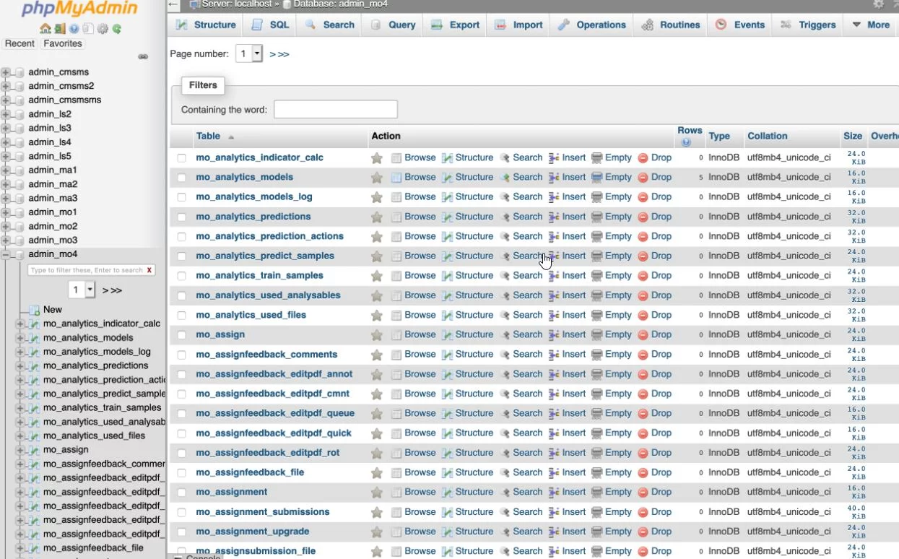This screenshot has width=899, height=559.
Task: Click Drop icon for mo_analytics_used_analysables
Action: [x=643, y=295]
